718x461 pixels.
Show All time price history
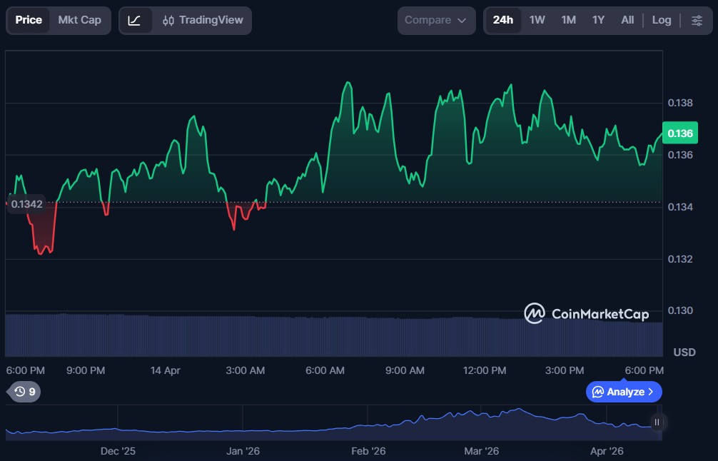pos(627,21)
